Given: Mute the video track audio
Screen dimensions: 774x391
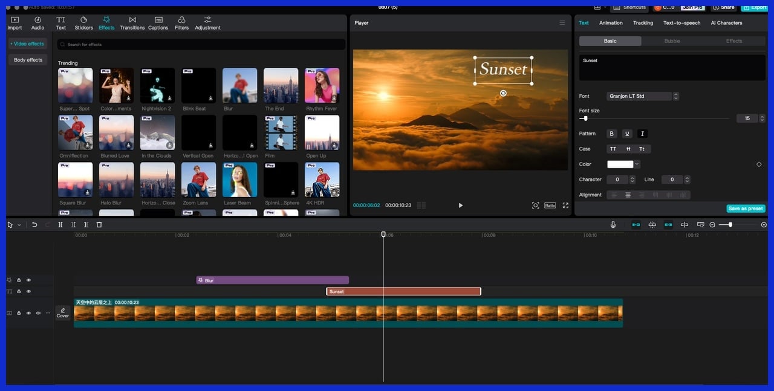Looking at the screenshot, I should pos(38,313).
